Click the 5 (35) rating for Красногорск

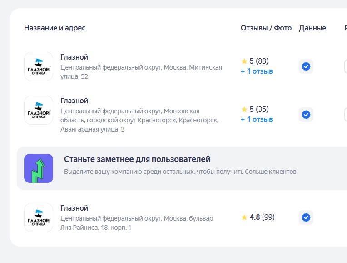259,109
